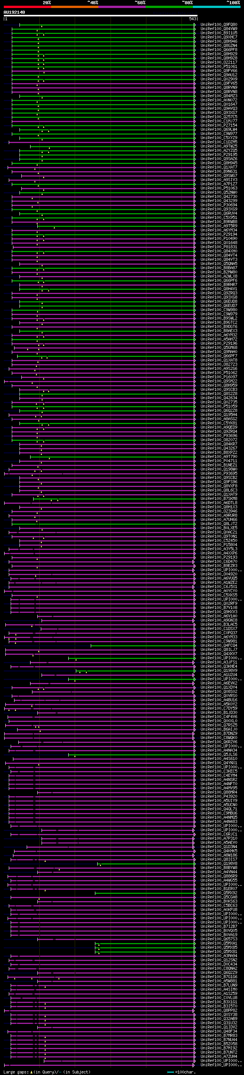Click the Large gaps legend text

47,1072
